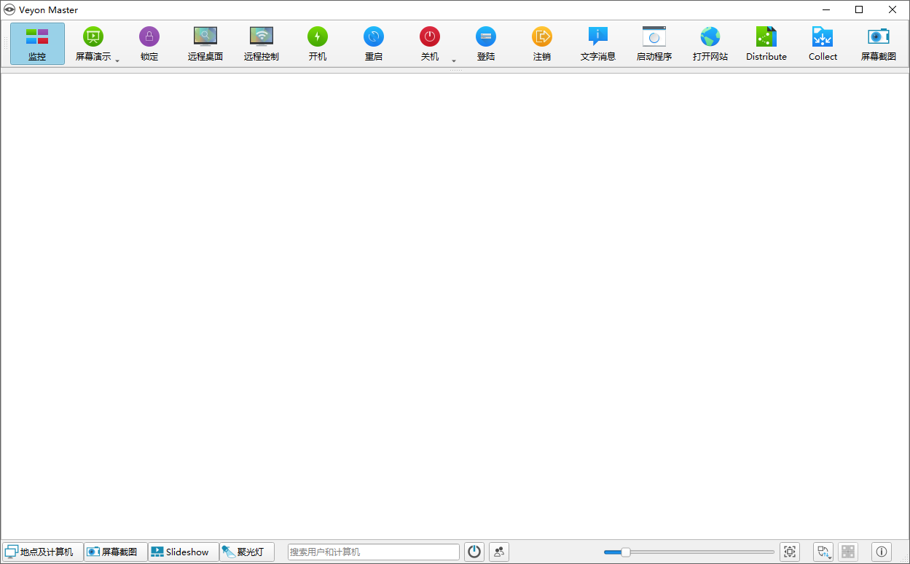Click the 锁定 lock computers icon
The width and height of the screenshot is (910, 564).
coord(149,44)
